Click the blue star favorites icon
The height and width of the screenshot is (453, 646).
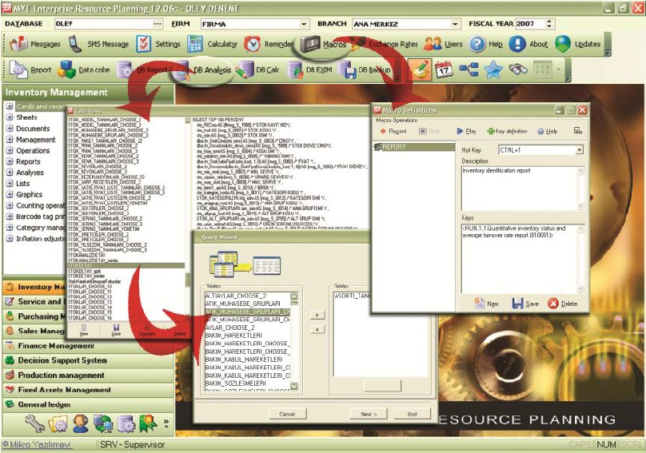click(493, 70)
